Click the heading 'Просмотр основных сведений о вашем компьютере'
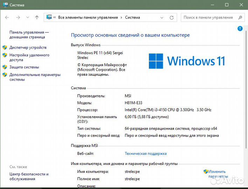248x189 pixels. [x=130, y=35]
